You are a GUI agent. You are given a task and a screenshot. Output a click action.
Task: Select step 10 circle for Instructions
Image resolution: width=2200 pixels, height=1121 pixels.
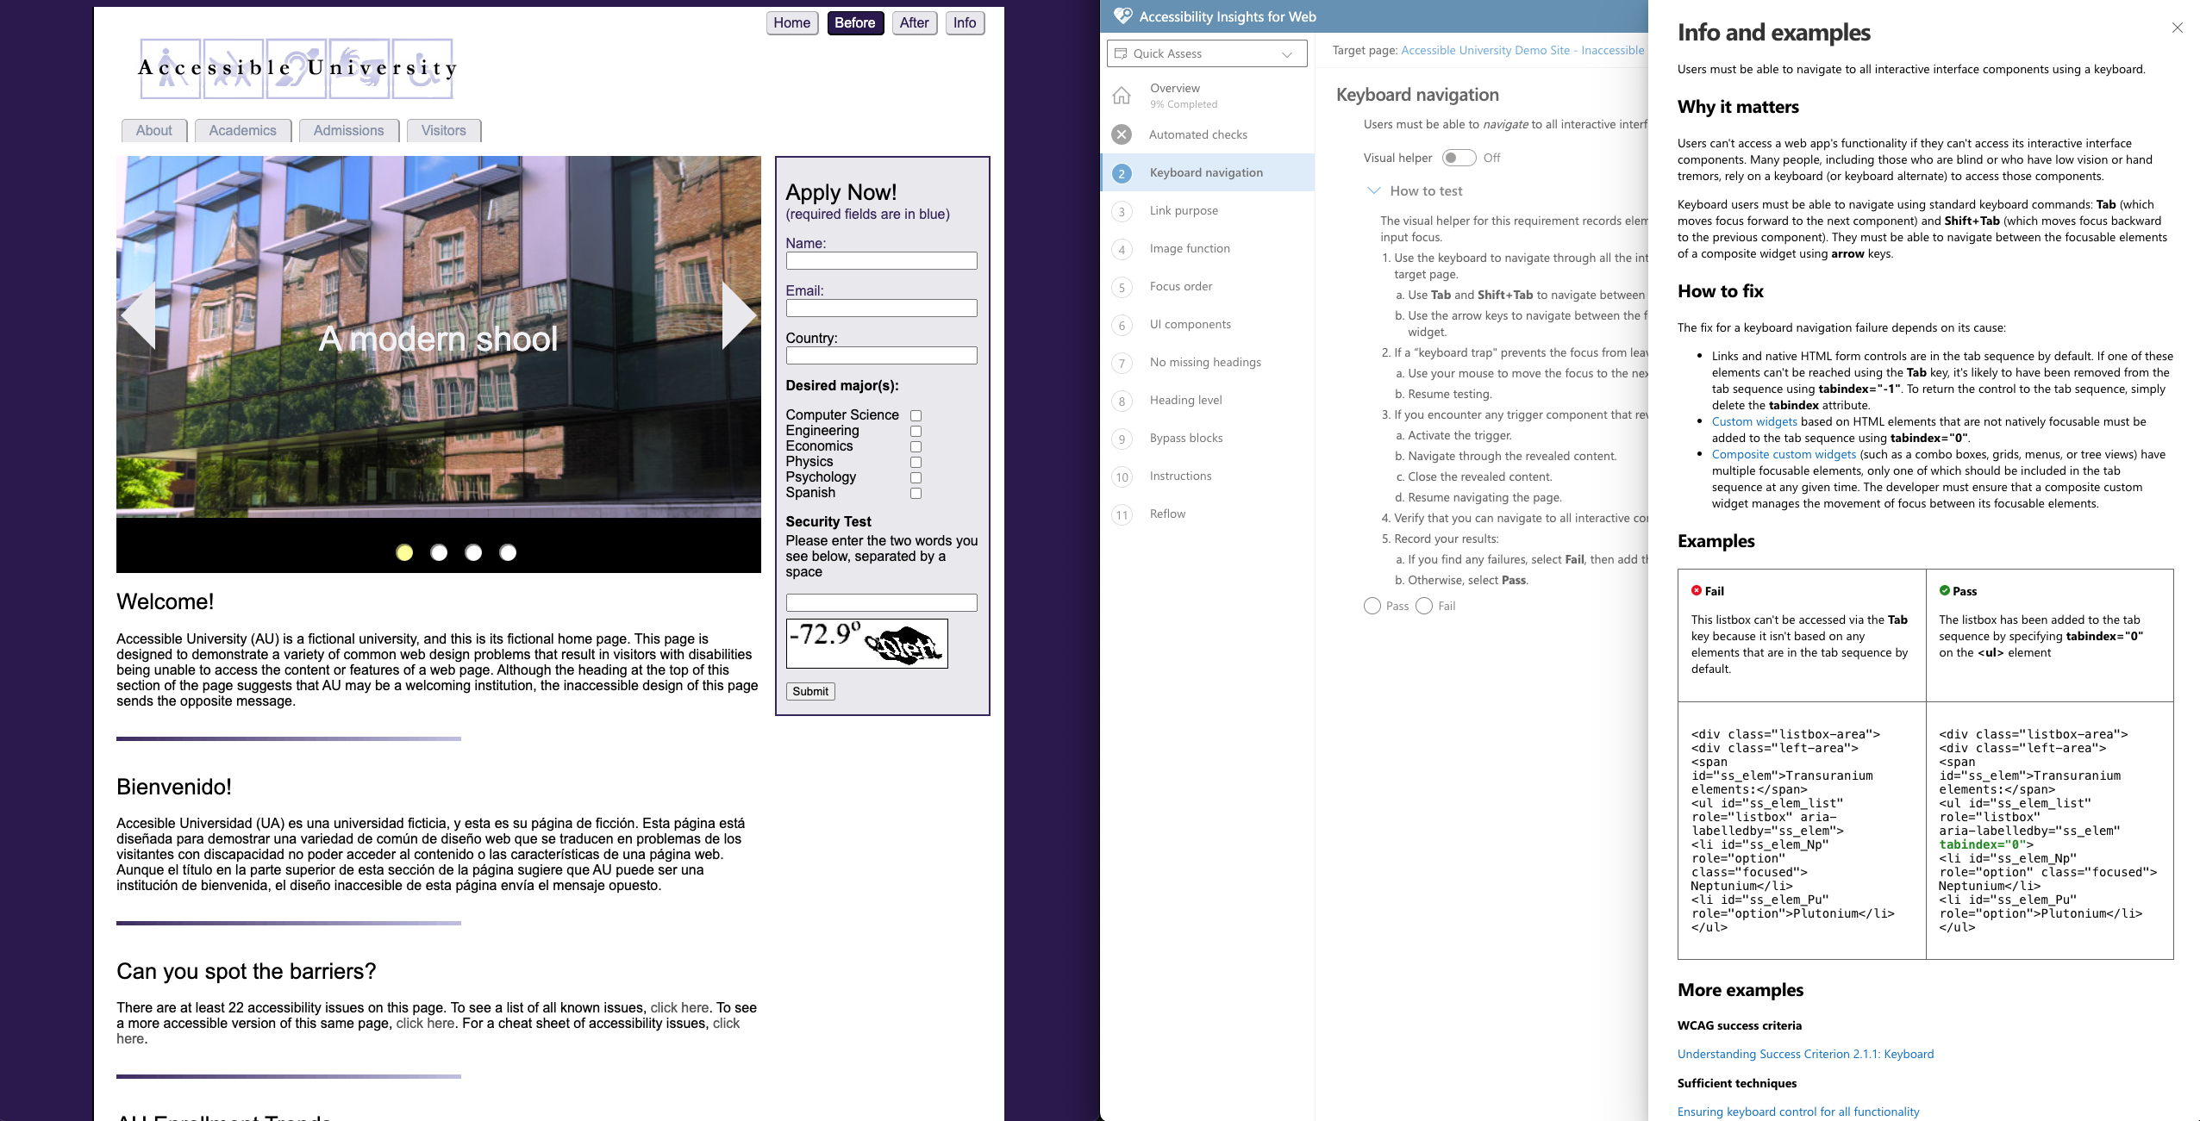click(x=1122, y=477)
